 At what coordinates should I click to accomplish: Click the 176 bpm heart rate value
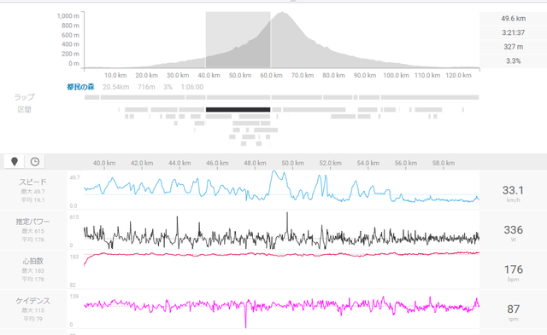[513, 269]
